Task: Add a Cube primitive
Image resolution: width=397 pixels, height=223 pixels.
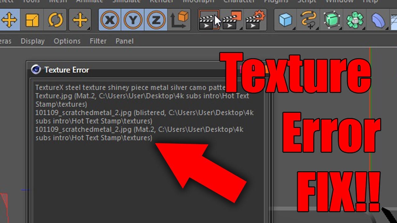Action: click(x=285, y=20)
